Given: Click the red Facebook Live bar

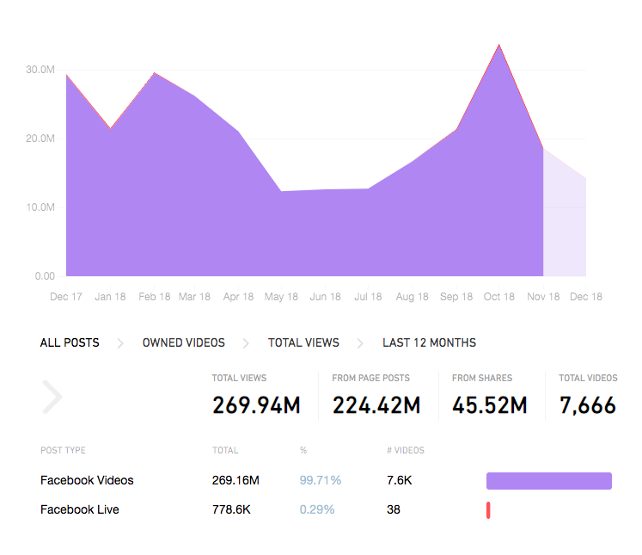Looking at the screenshot, I should [488, 510].
